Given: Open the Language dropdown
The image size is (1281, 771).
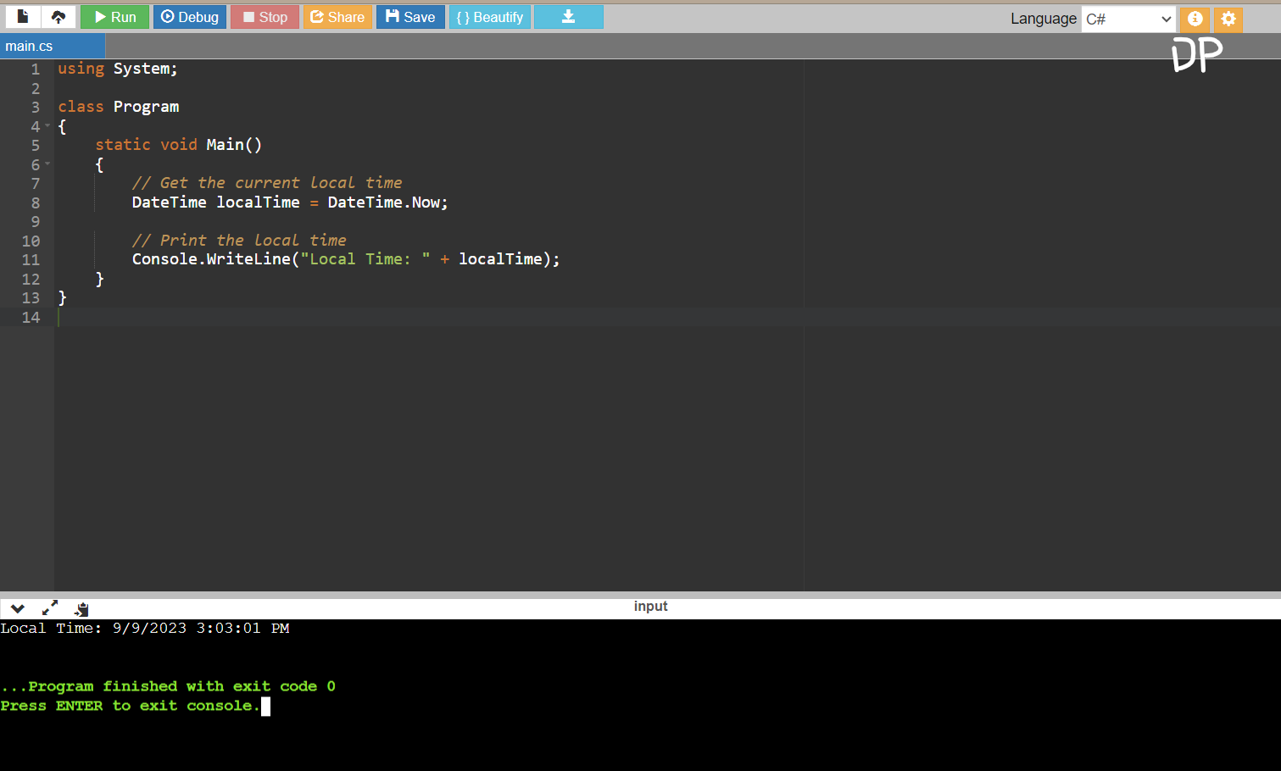Looking at the screenshot, I should point(1128,19).
